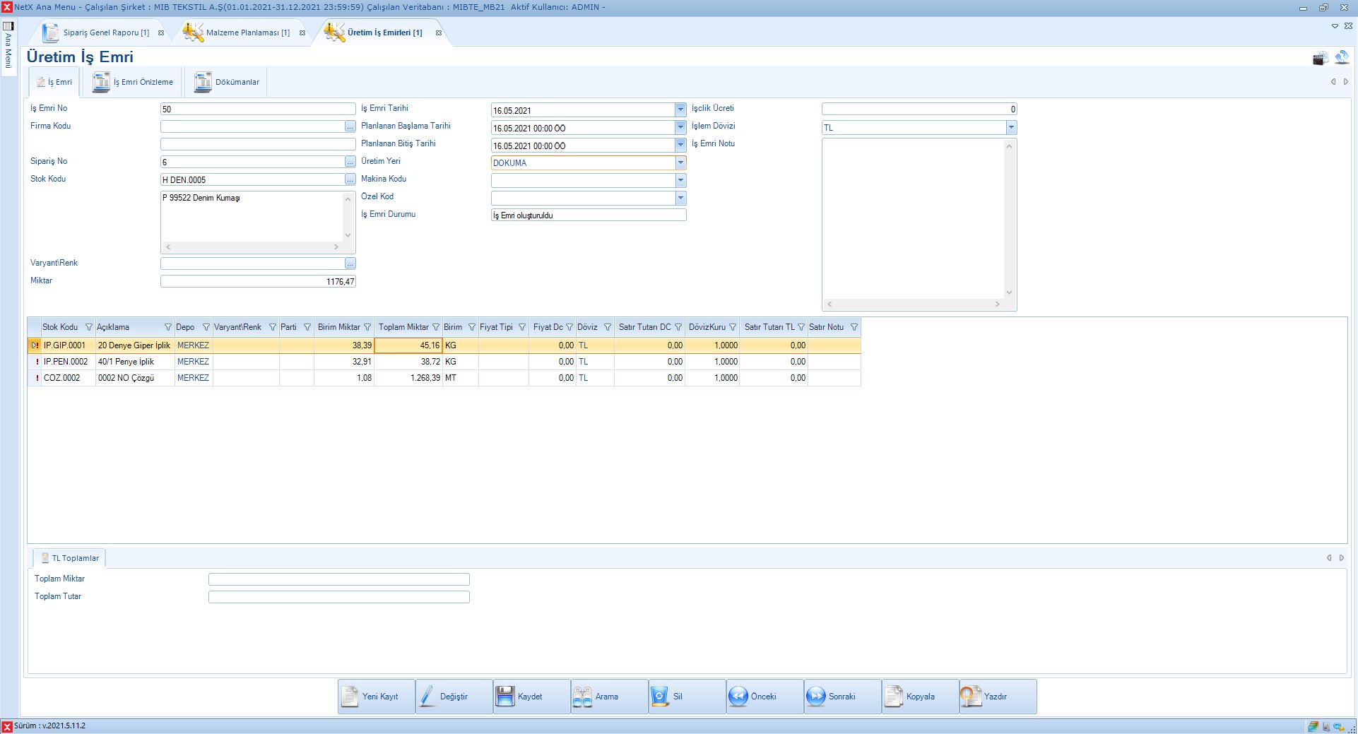Switch to the İş Emri Önizleme tab
Screen dimensions: 1358x734
pyautogui.click(x=133, y=82)
